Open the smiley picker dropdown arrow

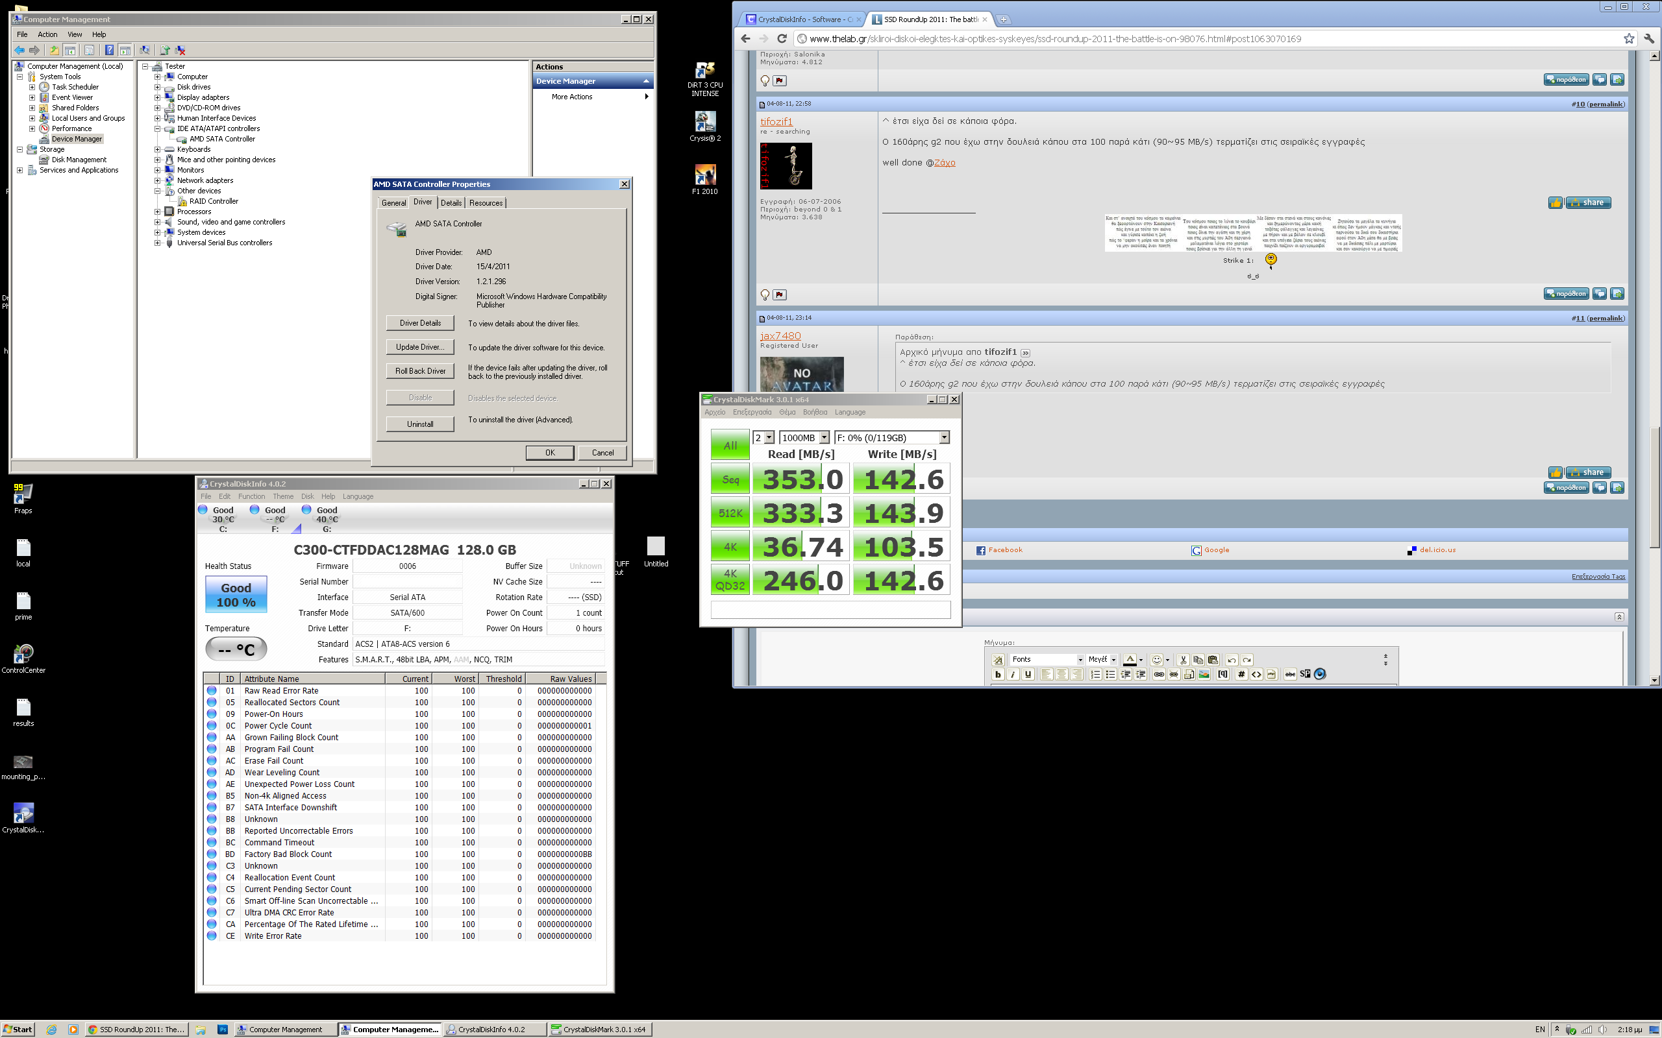(x=1167, y=660)
